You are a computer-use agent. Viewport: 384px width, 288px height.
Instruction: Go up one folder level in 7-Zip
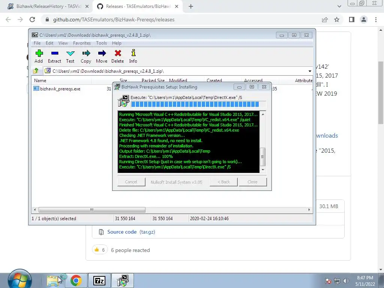36,71
